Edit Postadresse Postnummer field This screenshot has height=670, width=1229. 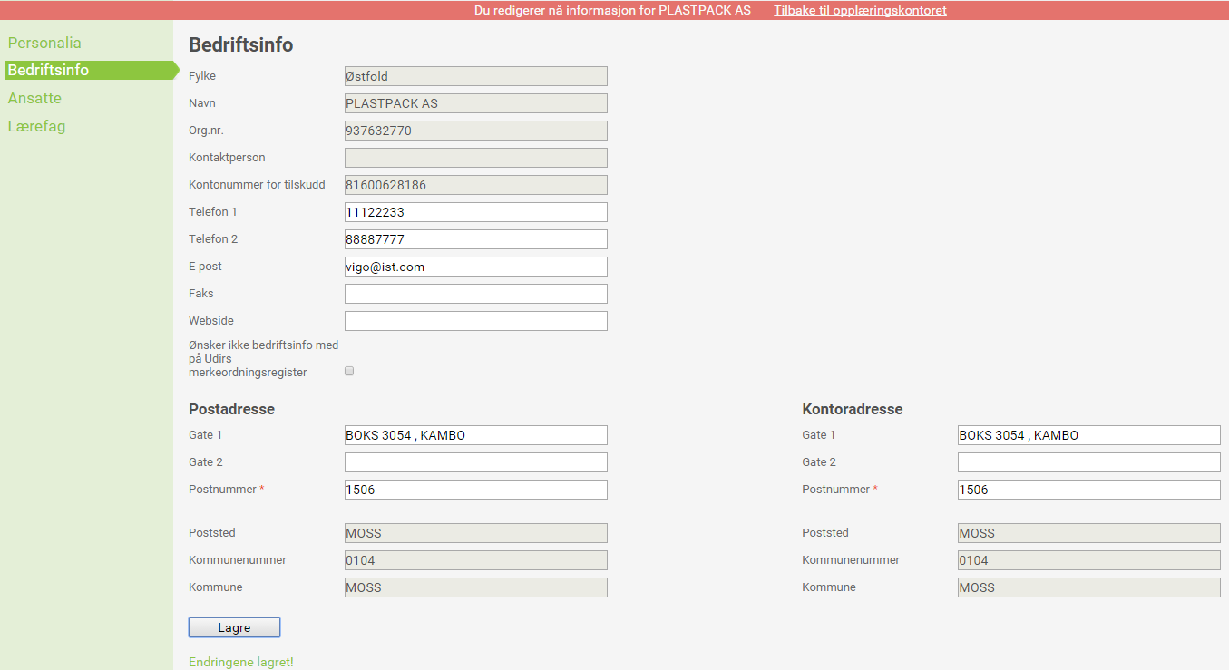(x=476, y=490)
